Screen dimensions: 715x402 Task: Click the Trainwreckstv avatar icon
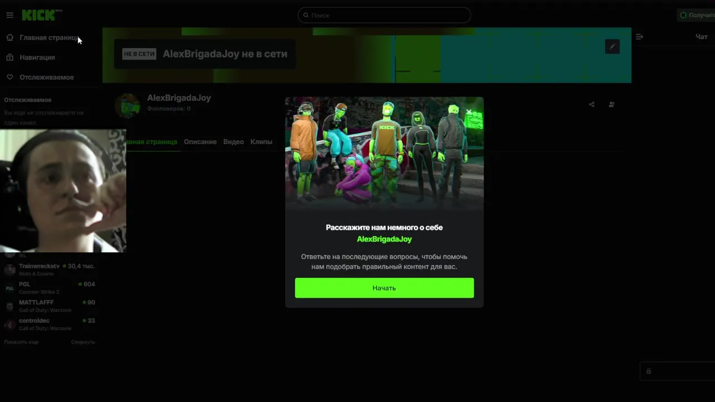[x=9, y=270]
